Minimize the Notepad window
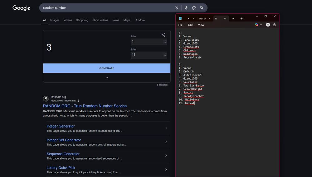 [x=257, y=16]
